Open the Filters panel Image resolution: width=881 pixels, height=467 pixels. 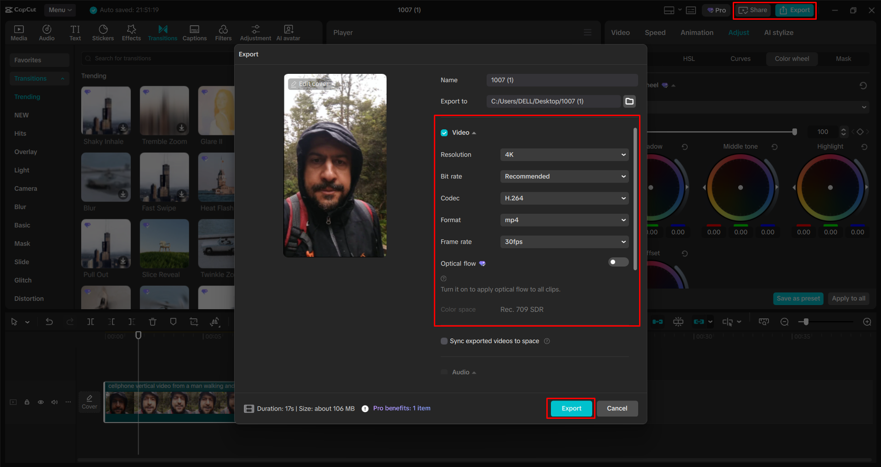[x=223, y=32]
